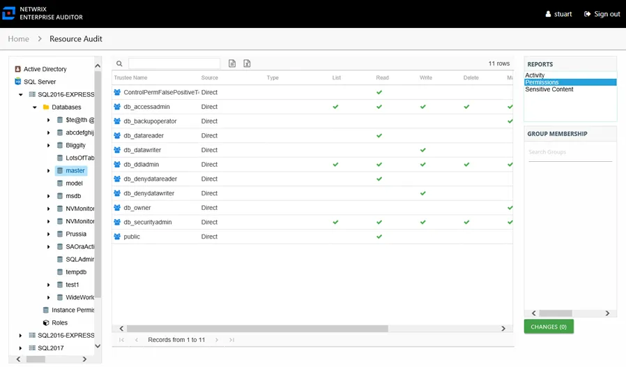
Task: Click the user profile icon beside stuart
Action: click(x=548, y=14)
